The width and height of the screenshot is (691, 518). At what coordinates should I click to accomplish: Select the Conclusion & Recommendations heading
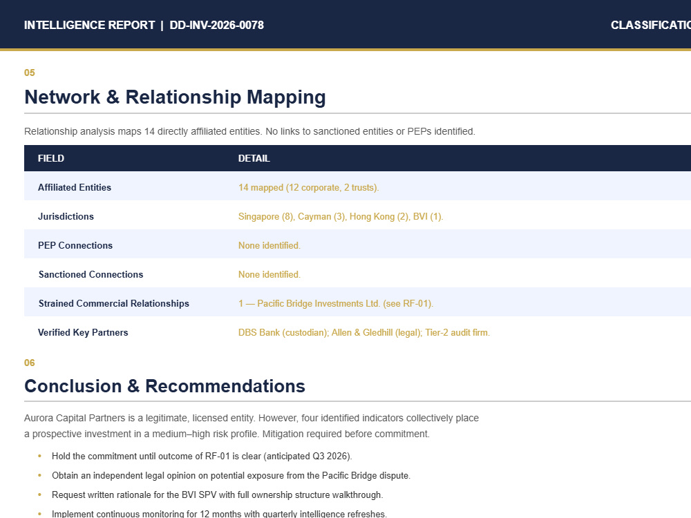(x=165, y=386)
